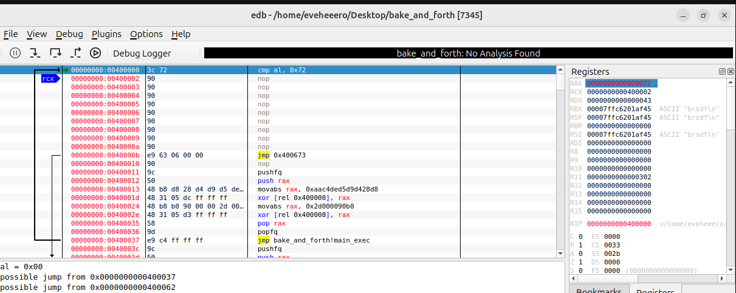
Task: Select the RBP register row
Action: point(647,126)
